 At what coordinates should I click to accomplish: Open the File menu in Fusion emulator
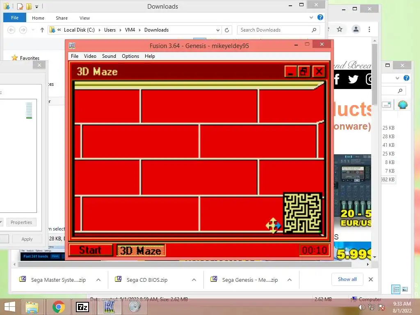[x=75, y=56]
